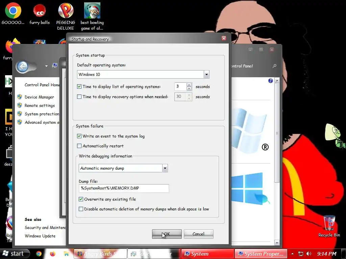Switch to System Properties taskbar button
The image size is (346, 259).
point(261,254)
